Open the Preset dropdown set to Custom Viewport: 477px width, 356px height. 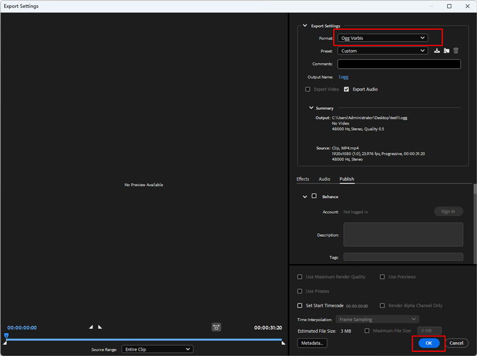(382, 51)
